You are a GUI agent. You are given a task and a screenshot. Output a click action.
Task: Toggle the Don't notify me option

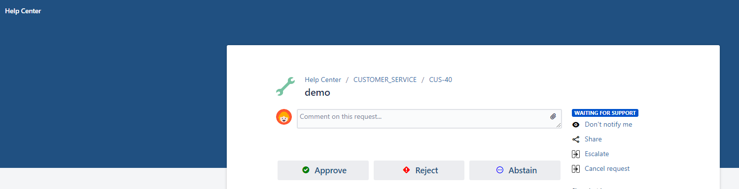608,125
